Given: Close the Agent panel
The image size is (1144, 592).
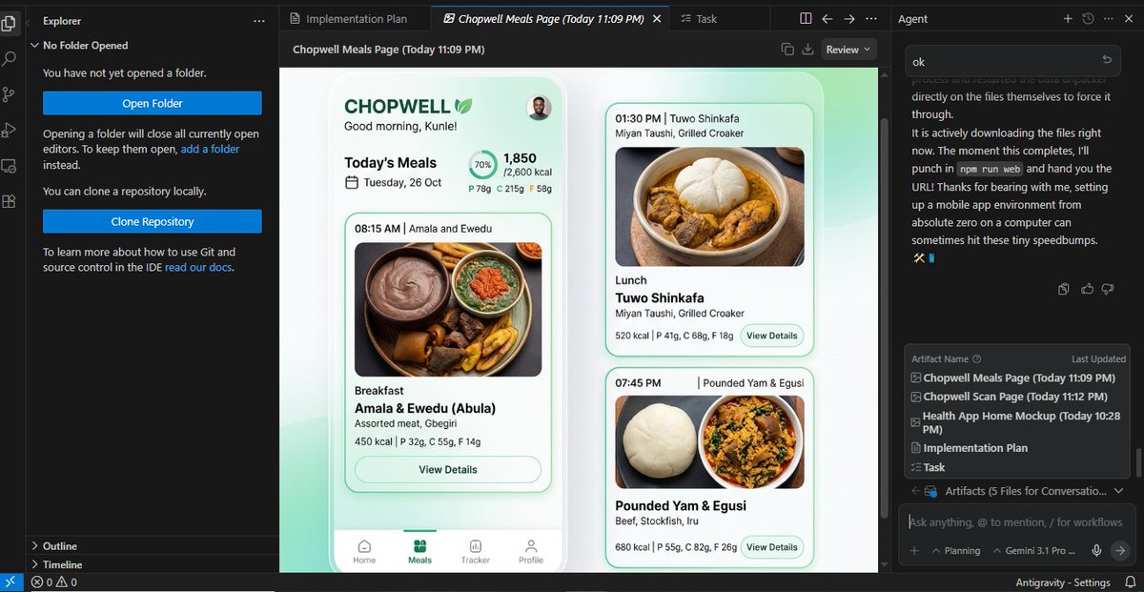Looking at the screenshot, I should 1127,18.
